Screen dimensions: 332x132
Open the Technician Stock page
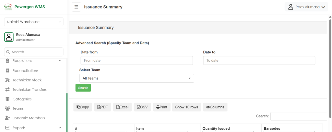click(27, 80)
